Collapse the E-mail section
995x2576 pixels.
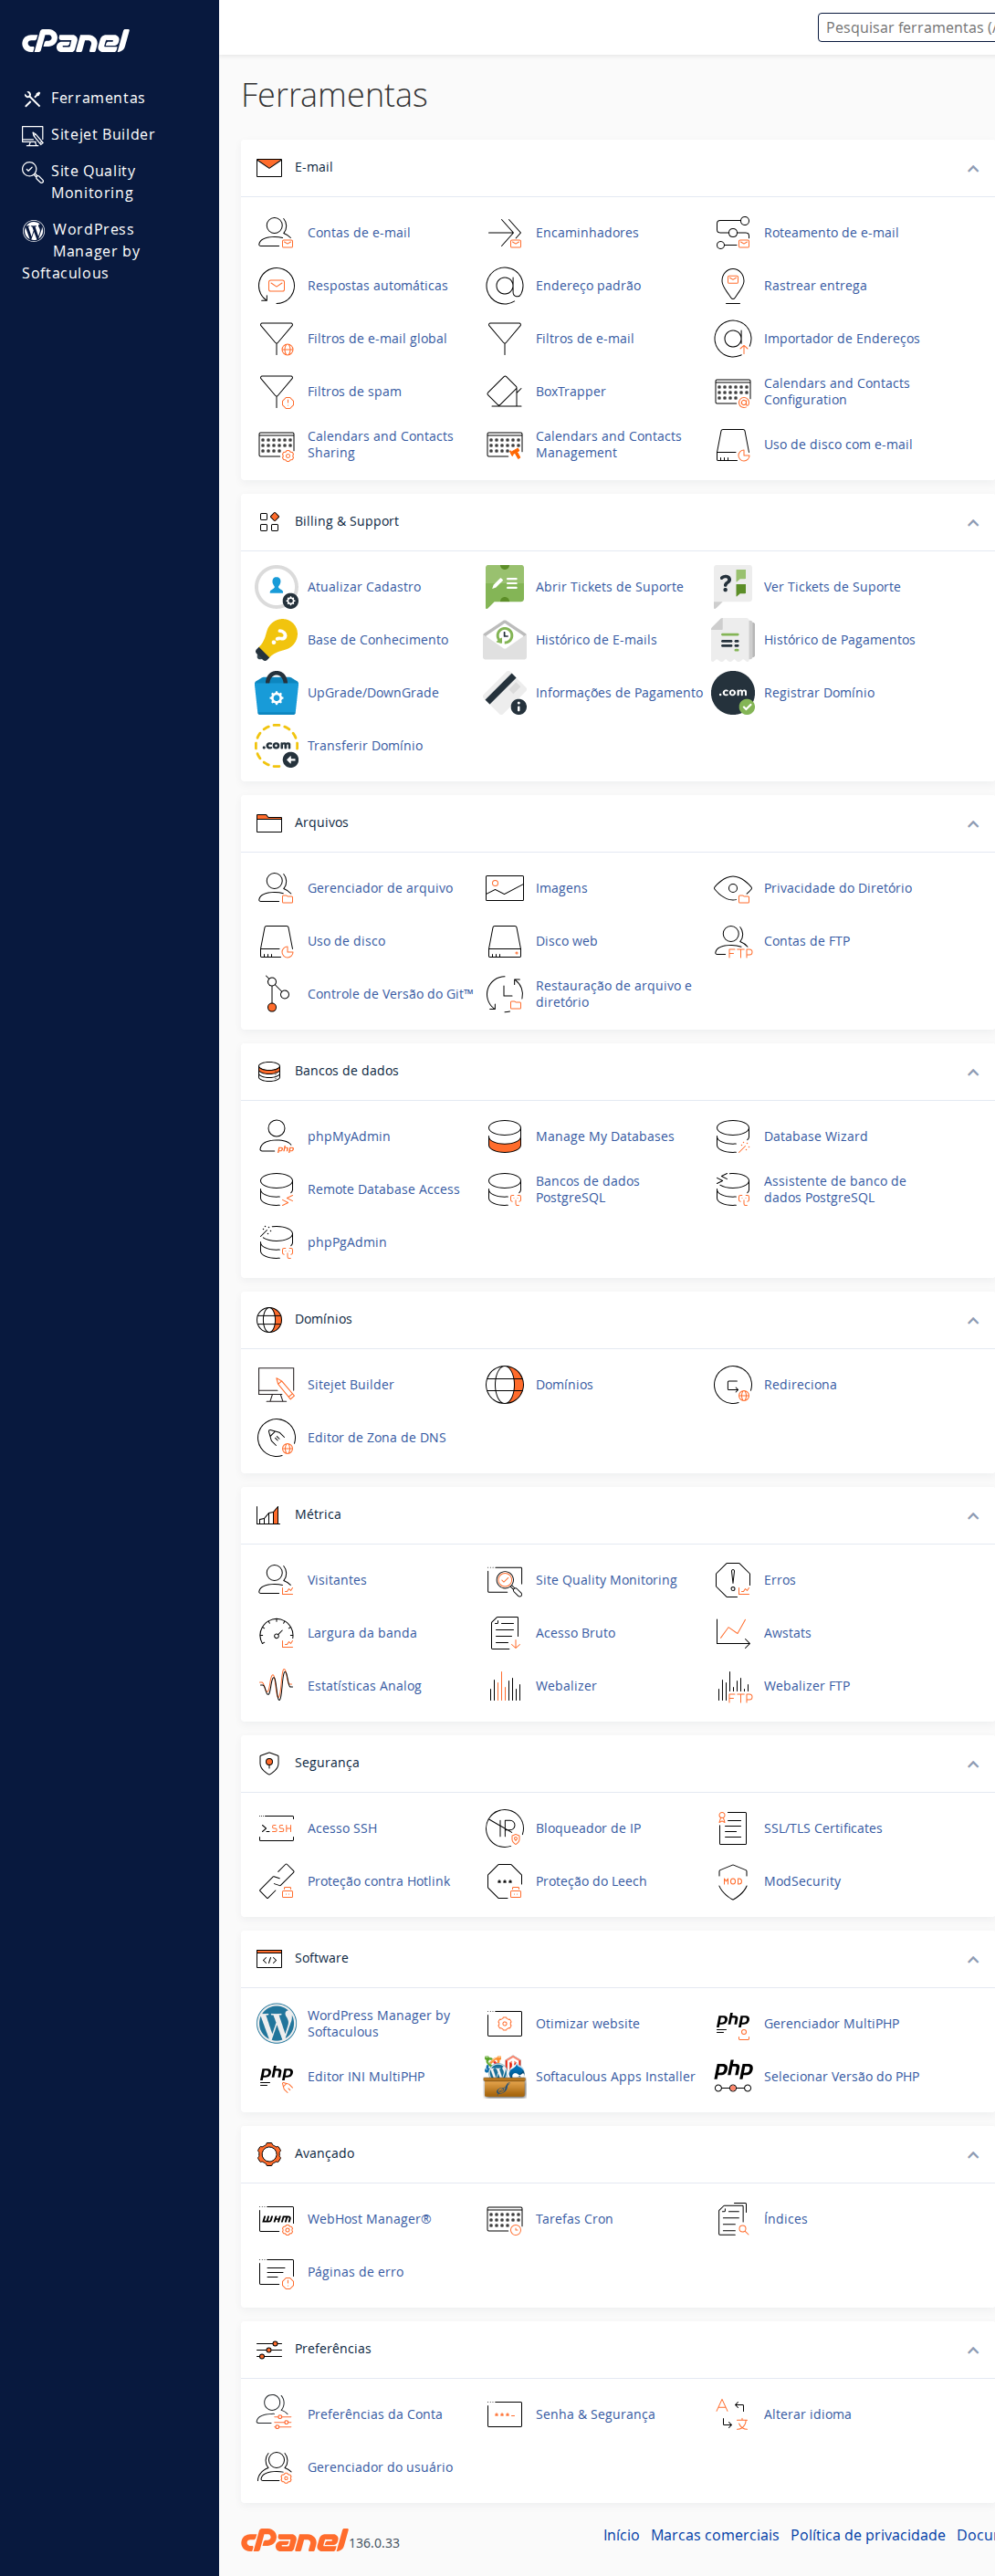[972, 169]
